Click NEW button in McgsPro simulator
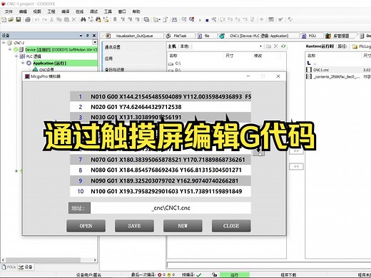 pos(183,225)
